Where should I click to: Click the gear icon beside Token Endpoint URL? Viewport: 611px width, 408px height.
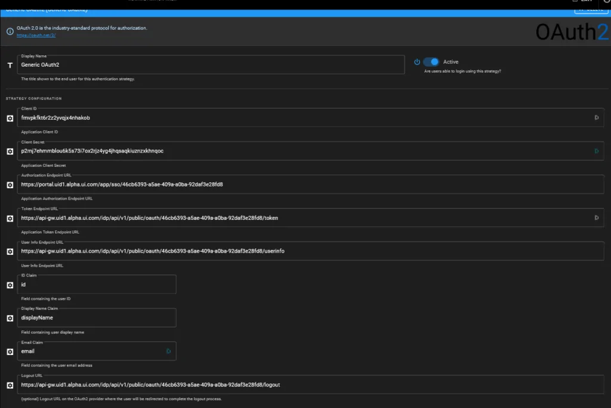(10, 219)
